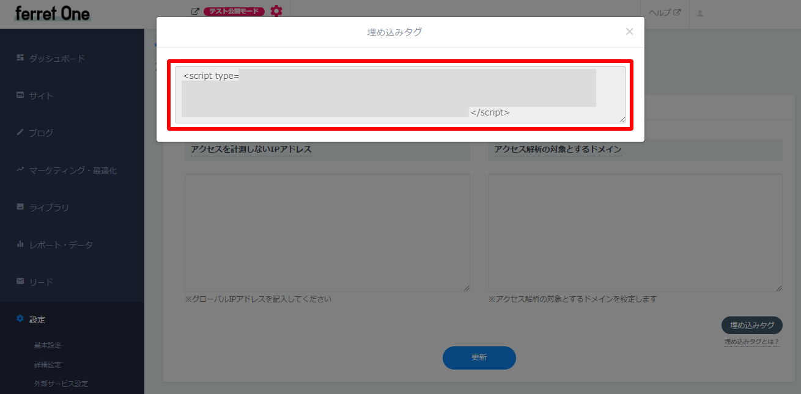
Task: Open 基本設定 submenu item
Action: coord(48,345)
